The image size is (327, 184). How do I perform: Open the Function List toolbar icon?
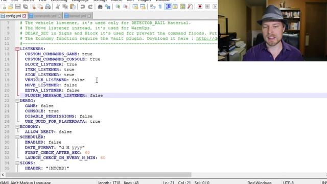(190, 7)
